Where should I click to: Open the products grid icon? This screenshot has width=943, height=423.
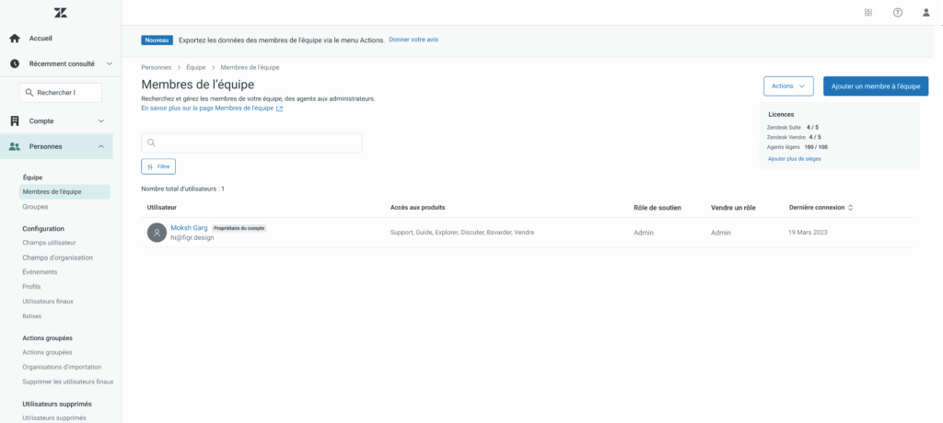pyautogui.click(x=867, y=13)
